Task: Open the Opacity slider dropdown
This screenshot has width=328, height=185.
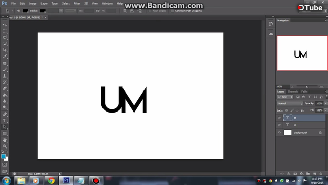Action: (326, 104)
